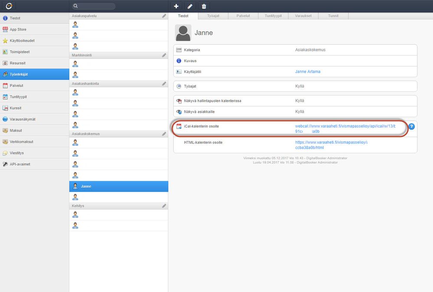This screenshot has height=292, width=433.
Task: Open the Janne Artama user account link
Action: click(x=308, y=72)
